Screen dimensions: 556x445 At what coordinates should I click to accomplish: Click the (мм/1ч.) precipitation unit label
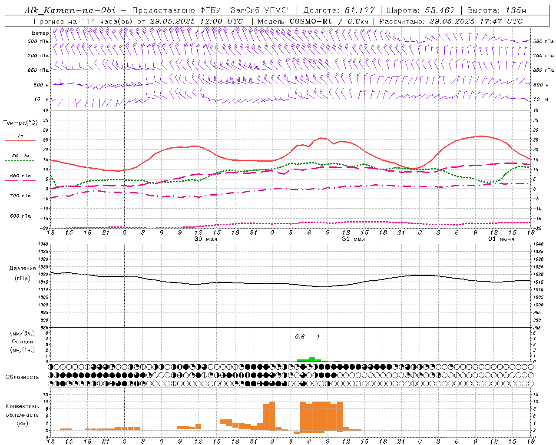tap(23, 350)
